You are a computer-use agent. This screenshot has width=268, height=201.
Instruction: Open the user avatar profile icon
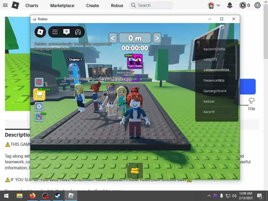point(211,5)
